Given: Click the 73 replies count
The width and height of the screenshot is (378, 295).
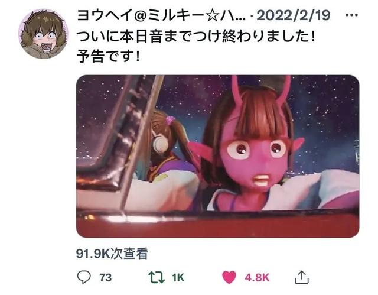Looking at the screenshot, I should tap(106, 278).
